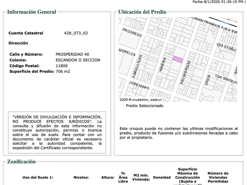Click the JOSE MARTI street label
247x185 pixels.
point(139,85)
